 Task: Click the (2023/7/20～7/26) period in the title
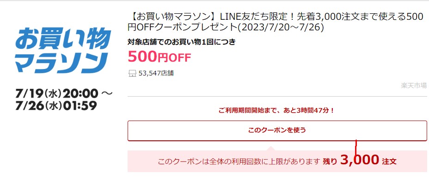click(281, 28)
